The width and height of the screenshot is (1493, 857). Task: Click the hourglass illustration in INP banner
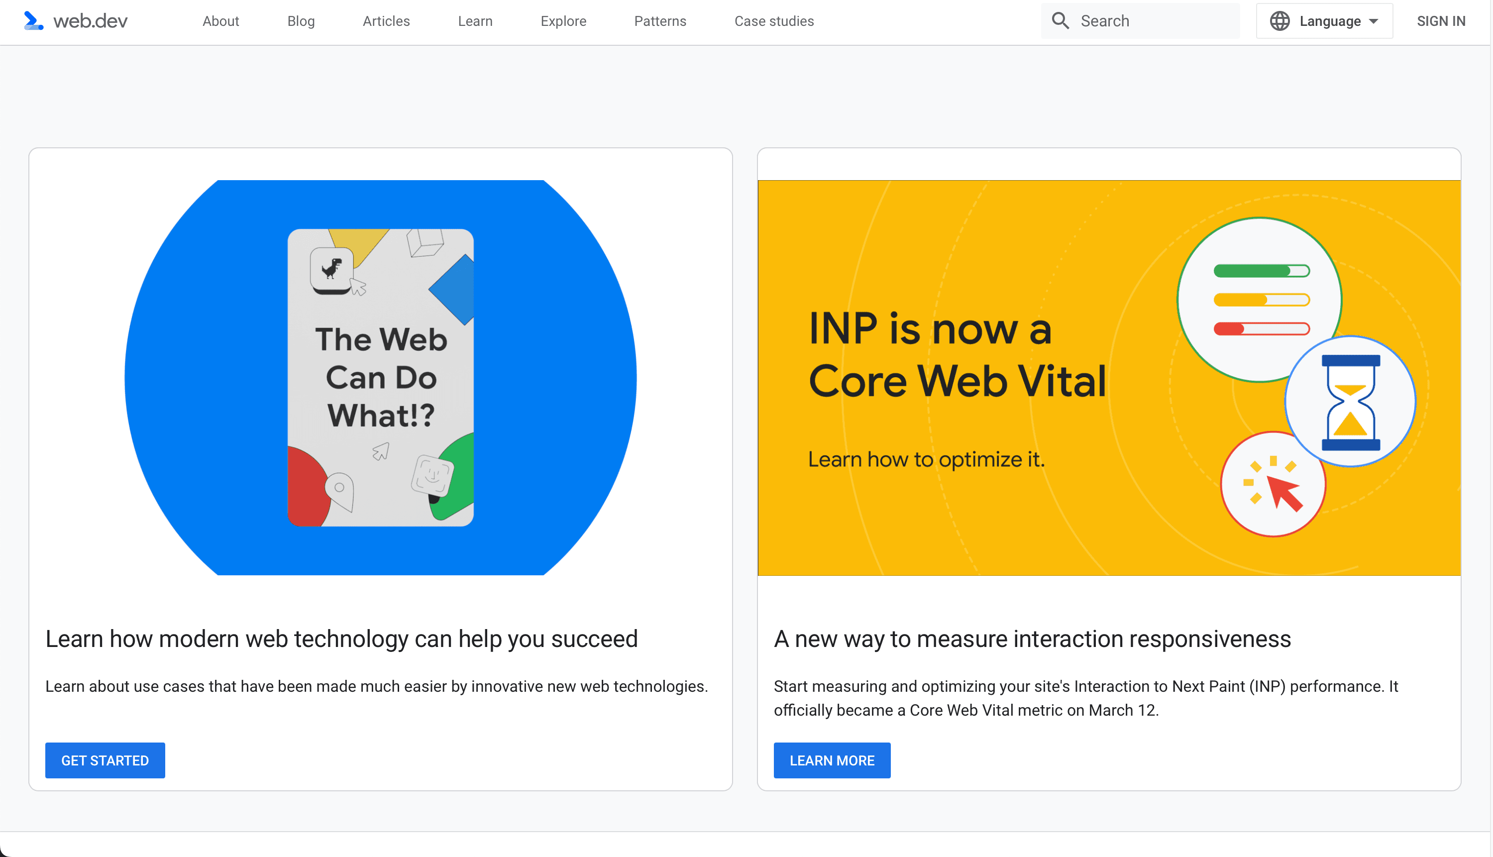[1350, 402]
